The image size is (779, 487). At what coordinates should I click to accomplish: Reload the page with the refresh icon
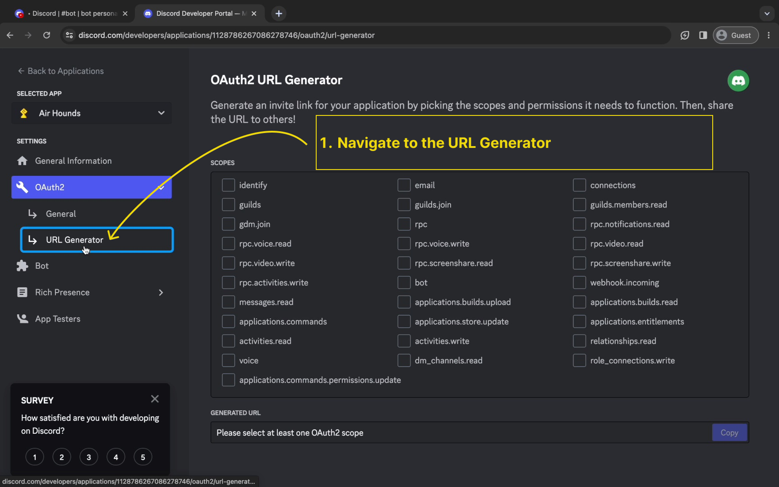click(46, 35)
